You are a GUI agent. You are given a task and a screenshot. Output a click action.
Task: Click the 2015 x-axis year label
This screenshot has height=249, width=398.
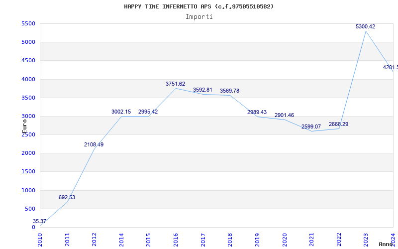coord(148,240)
